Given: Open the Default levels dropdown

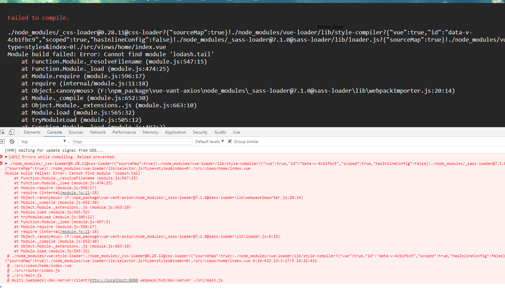Looking at the screenshot, I should click(209, 142).
